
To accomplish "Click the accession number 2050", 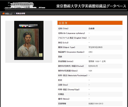I will (x=90, y=52).
